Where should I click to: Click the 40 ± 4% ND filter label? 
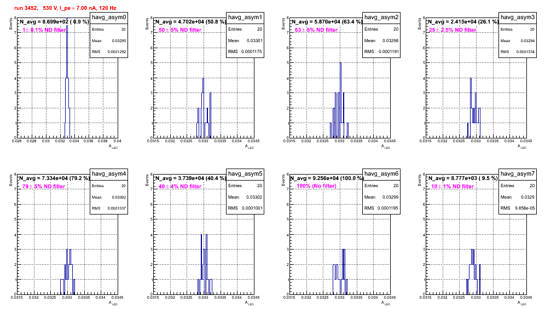180,187
